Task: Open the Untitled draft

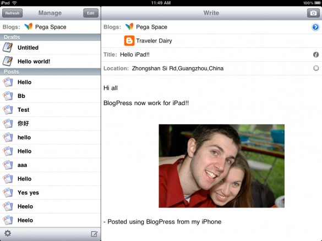Action: click(50, 48)
